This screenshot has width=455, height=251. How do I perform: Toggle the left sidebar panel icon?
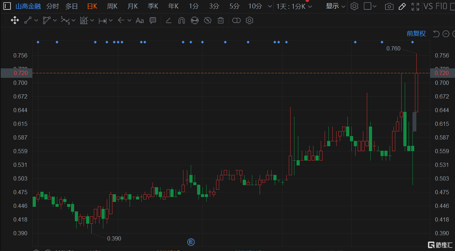(x=7, y=6)
